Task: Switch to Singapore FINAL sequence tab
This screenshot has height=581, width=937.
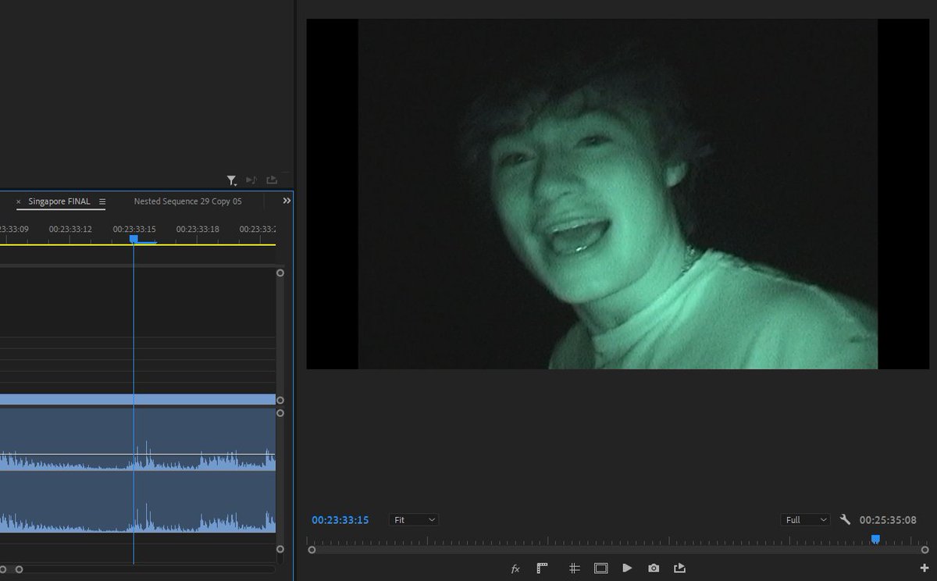Action: [x=59, y=201]
